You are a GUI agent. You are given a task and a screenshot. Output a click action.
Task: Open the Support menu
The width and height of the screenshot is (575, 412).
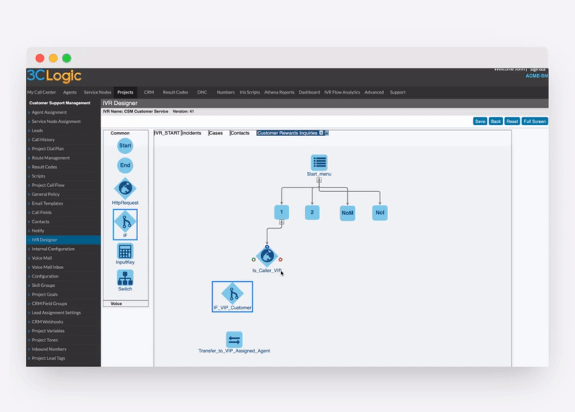point(397,93)
